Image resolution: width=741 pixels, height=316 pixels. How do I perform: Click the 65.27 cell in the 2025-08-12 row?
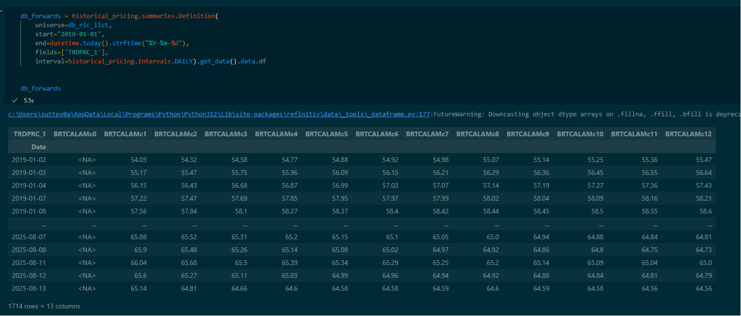[189, 275]
